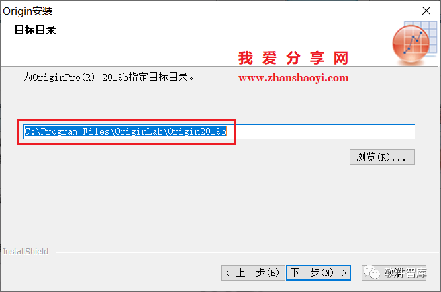This screenshot has height=292, width=441.
Task: Click the 为OriginPro(R) 2019b指定目标目录 instruction text
Action: pyautogui.click(x=109, y=77)
